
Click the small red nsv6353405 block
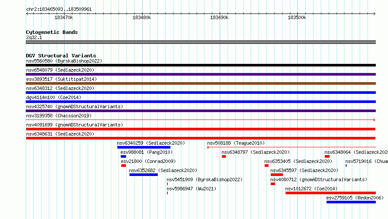[266, 166]
